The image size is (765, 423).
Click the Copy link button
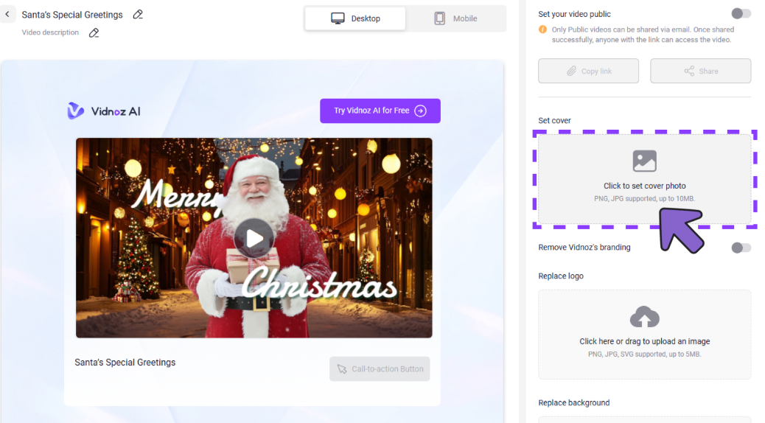click(x=588, y=71)
